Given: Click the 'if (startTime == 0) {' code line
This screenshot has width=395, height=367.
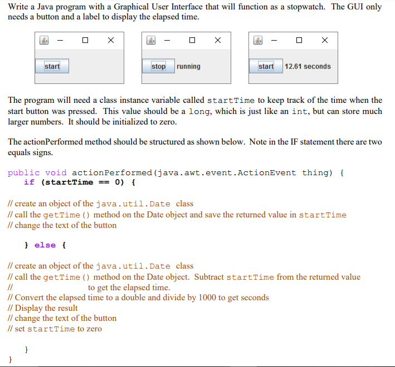Looking at the screenshot, I should (80, 182).
